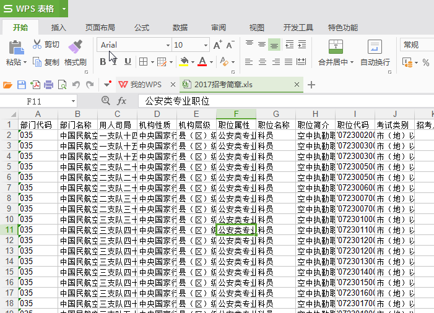The image size is (434, 313).
Task: Align text to top of cell
Action: [250, 45]
